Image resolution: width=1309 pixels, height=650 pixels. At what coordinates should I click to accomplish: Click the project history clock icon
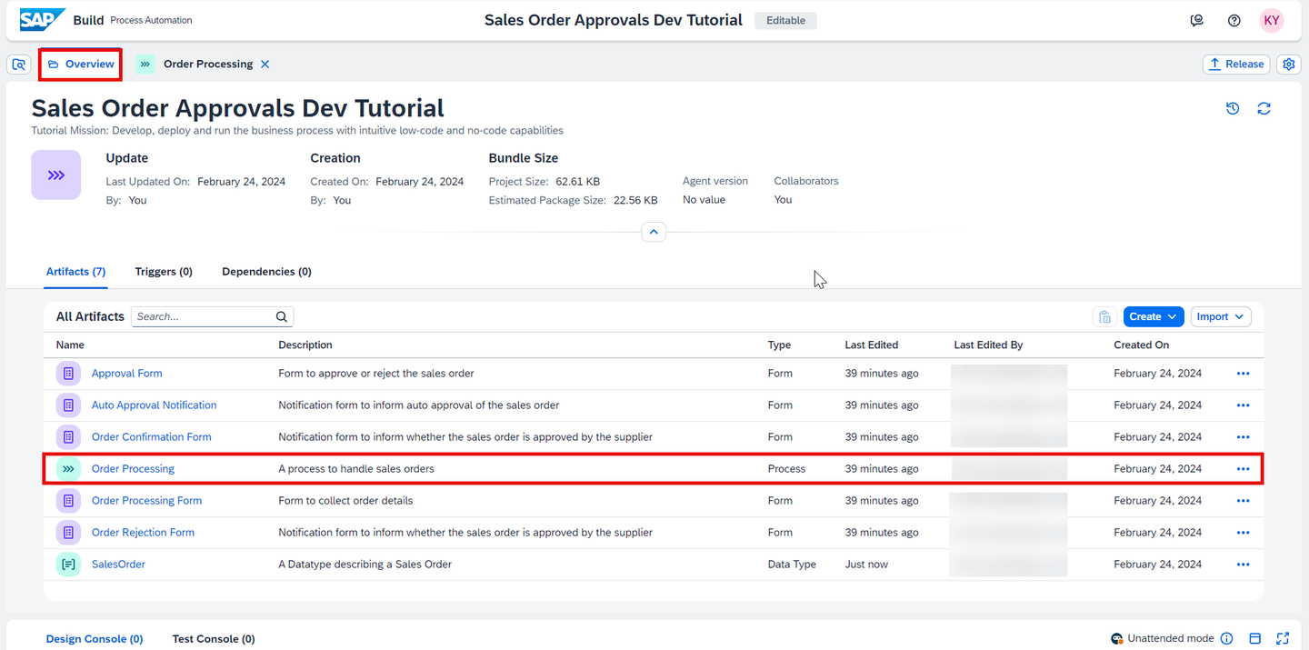(1233, 108)
